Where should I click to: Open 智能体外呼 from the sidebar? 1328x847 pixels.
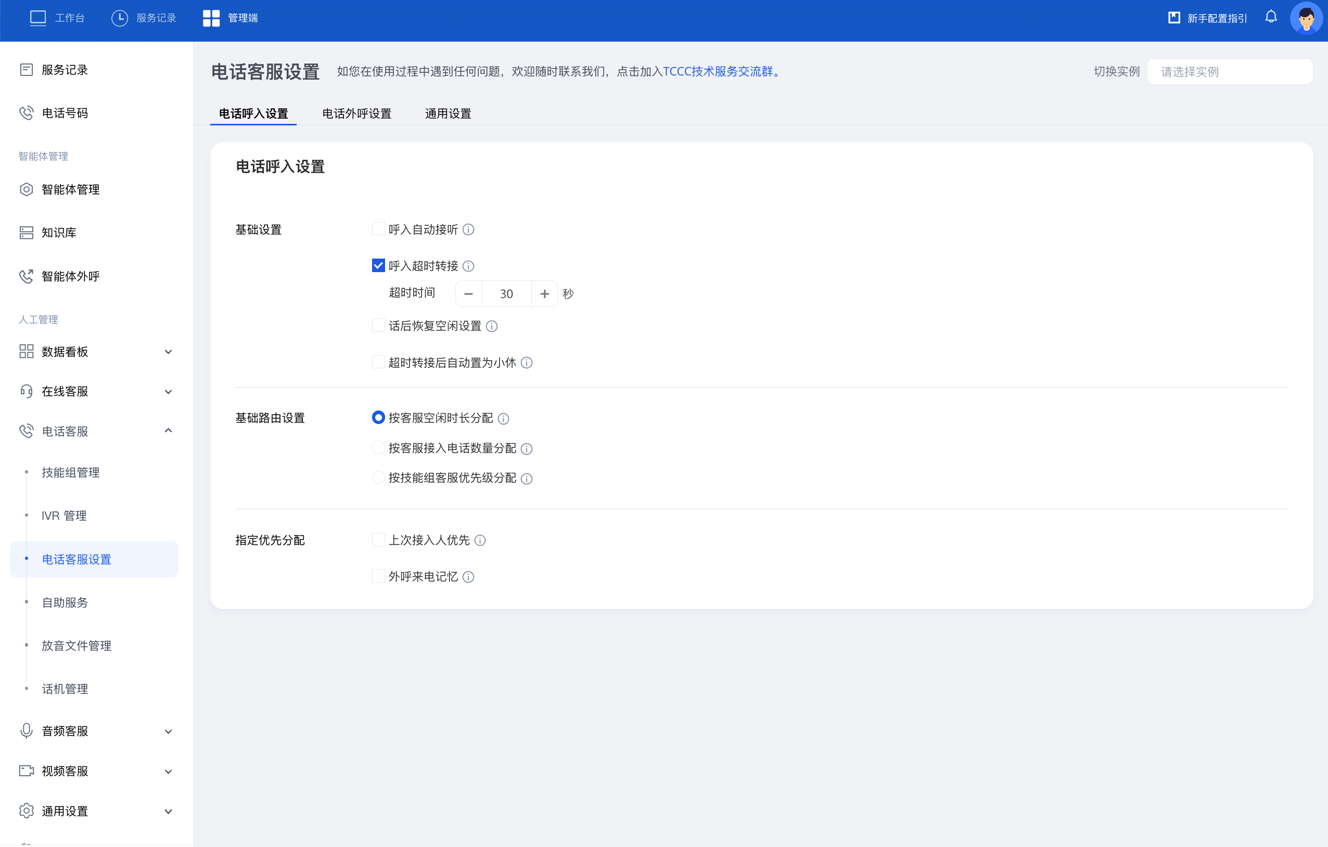coord(71,276)
